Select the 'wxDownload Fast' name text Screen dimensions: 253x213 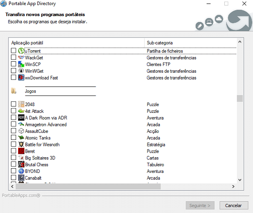[x=41, y=78]
